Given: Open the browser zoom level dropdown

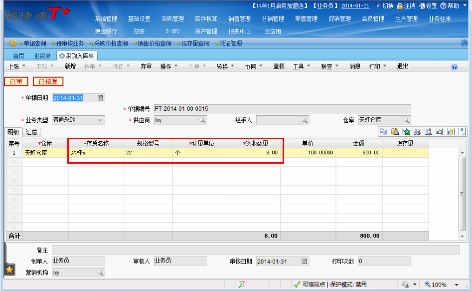Looking at the screenshot, I should 457,285.
